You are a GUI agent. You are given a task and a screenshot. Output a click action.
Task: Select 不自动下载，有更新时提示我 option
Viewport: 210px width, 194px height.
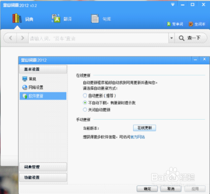pos(85,103)
